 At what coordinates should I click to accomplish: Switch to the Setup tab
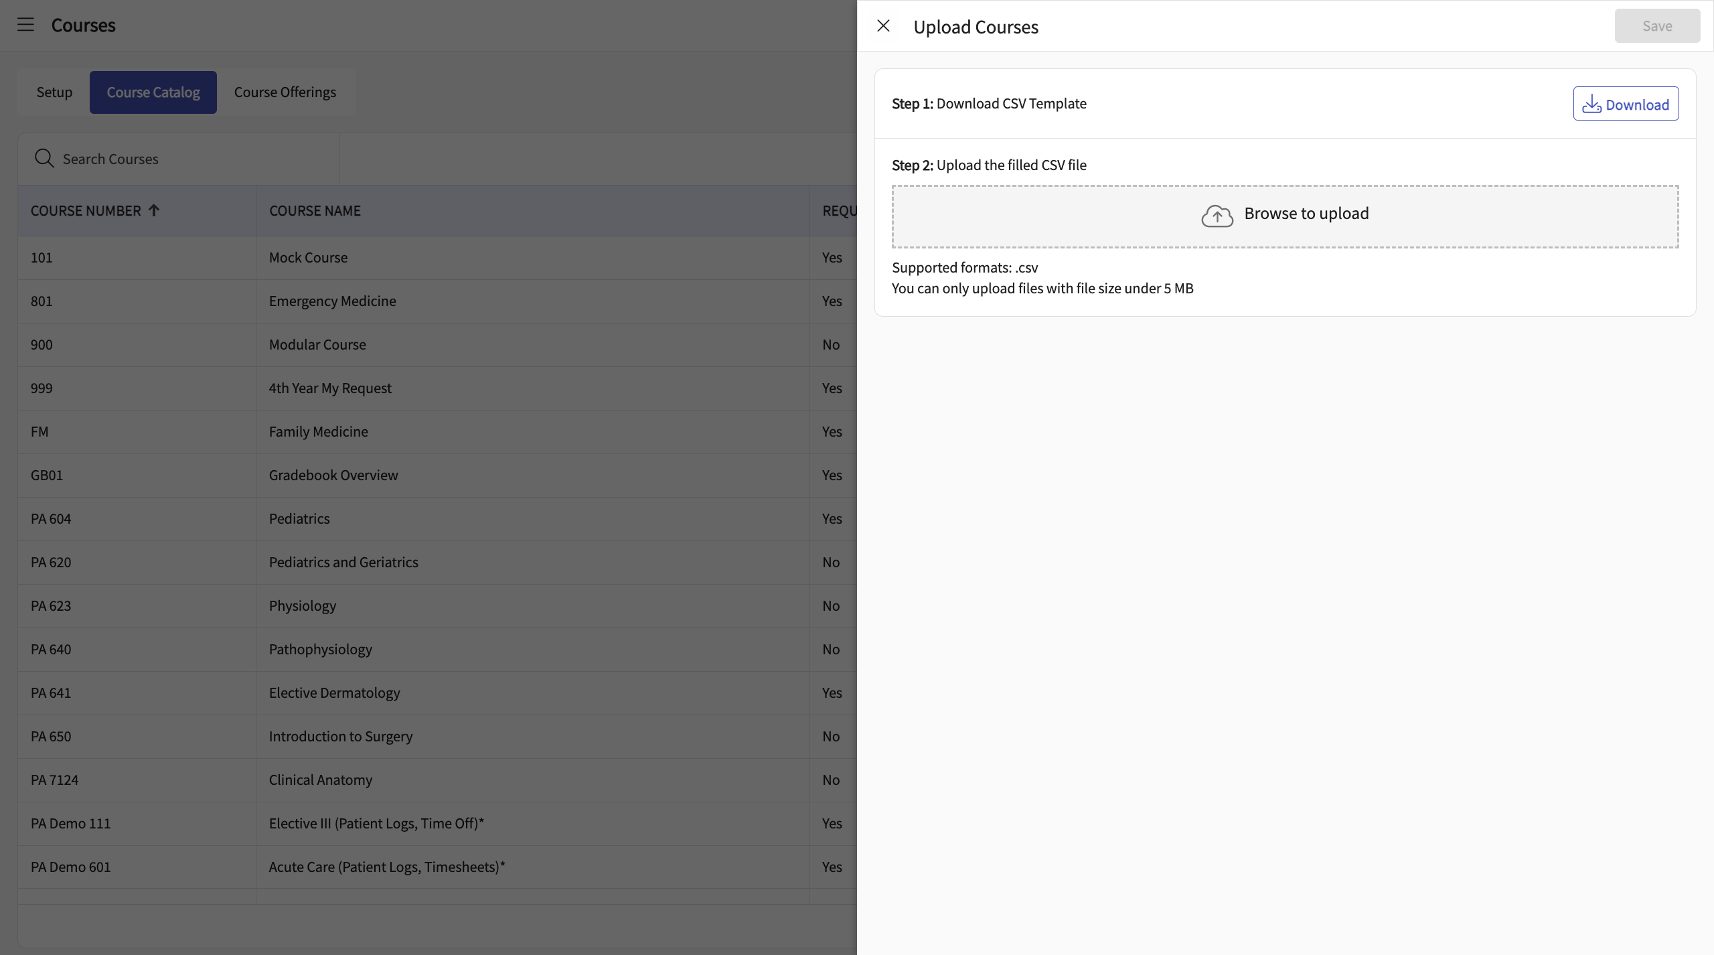(54, 92)
